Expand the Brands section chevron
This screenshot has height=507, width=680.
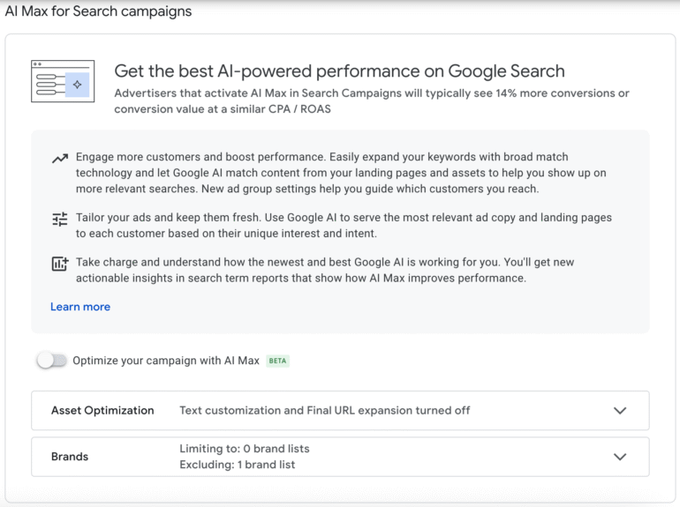pyautogui.click(x=620, y=457)
